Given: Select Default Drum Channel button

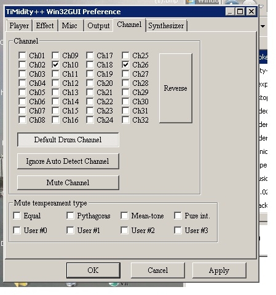Looking at the screenshot, I should tap(68, 140).
